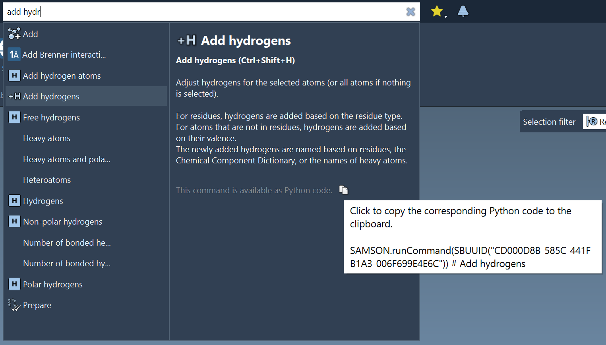Select Heteroatoms from the results list
The width and height of the screenshot is (606, 345).
coord(47,180)
